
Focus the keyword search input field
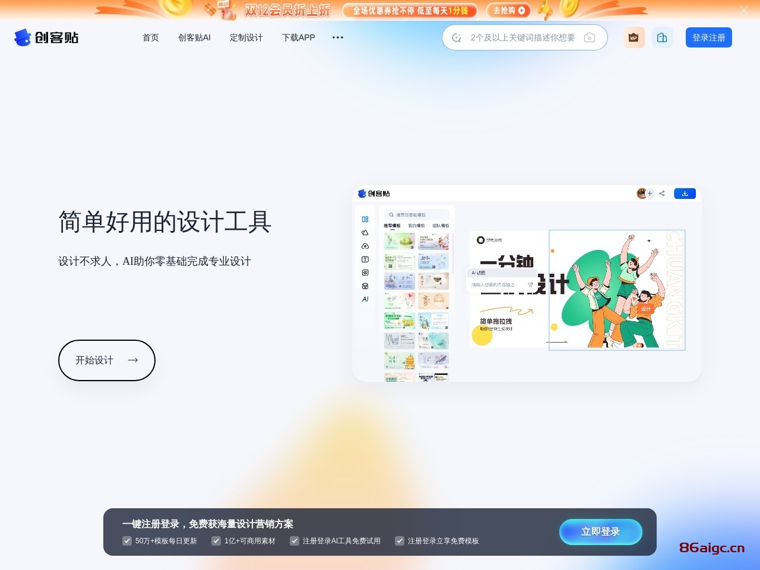[x=522, y=37]
